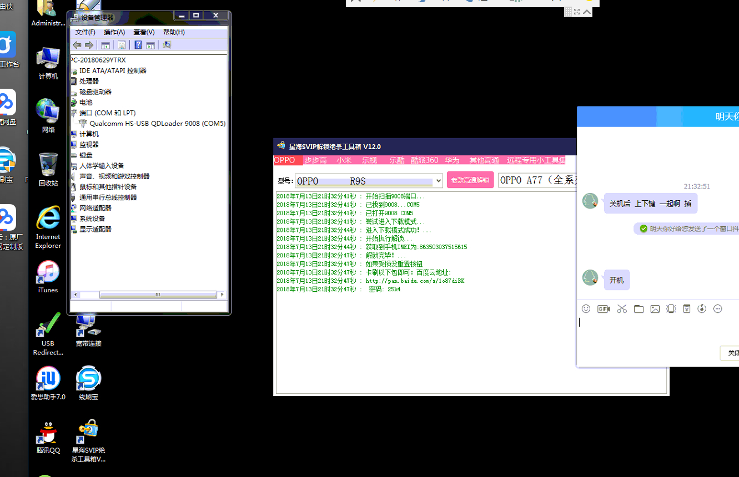Select the IDE ATA/ATAPI 控制器 tree node
Screen dimensions: 739x477
click(x=113, y=70)
